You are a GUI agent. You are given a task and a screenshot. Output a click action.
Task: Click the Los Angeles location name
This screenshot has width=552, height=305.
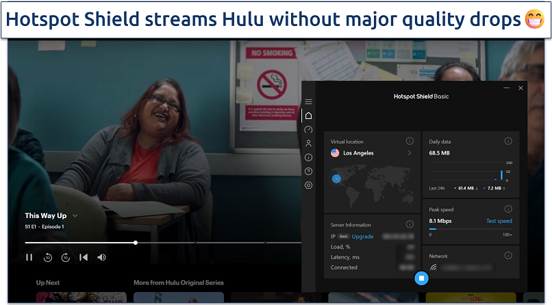click(358, 153)
